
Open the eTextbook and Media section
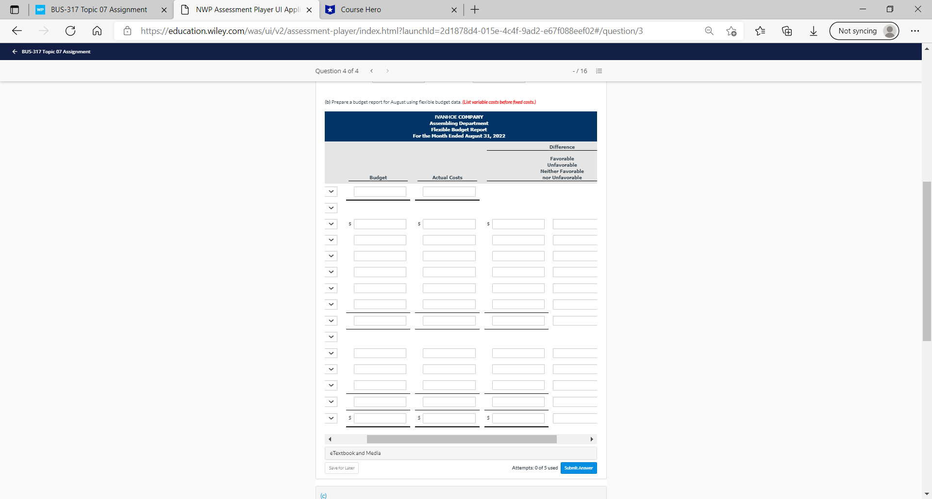click(x=460, y=453)
